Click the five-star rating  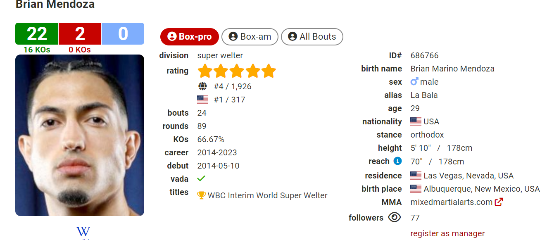click(237, 71)
